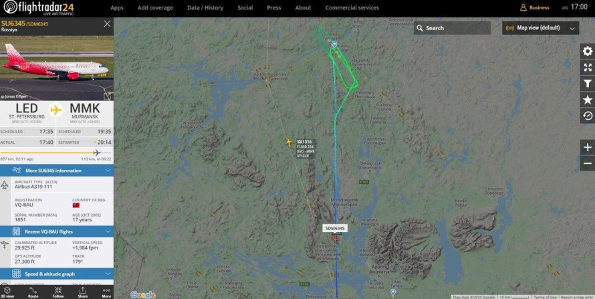Click the map Search field
Viewport: 595px width, 299px height.
tap(452, 28)
